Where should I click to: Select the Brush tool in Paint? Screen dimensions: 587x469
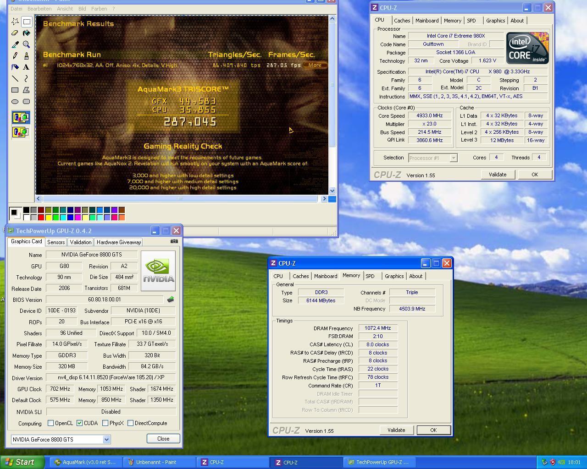click(x=27, y=56)
